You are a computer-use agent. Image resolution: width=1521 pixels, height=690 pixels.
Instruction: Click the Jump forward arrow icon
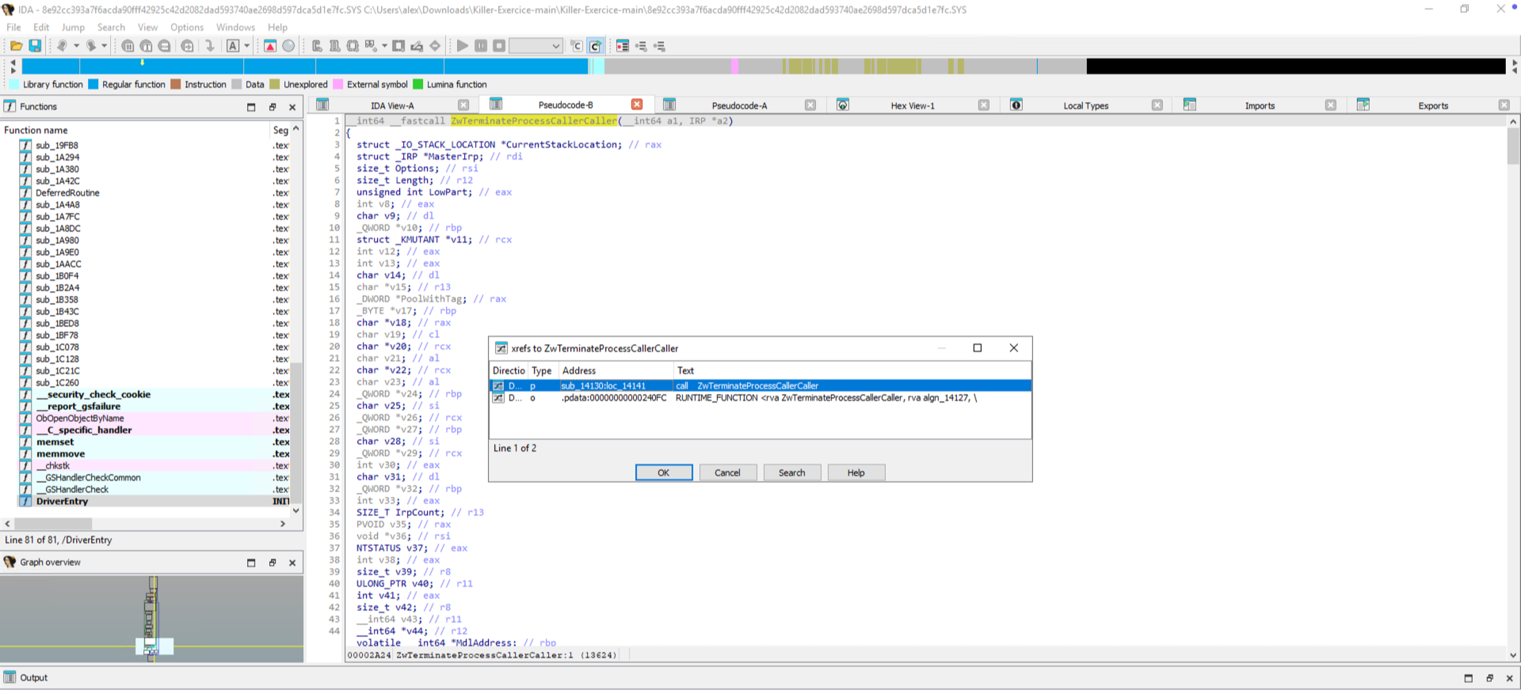click(91, 46)
